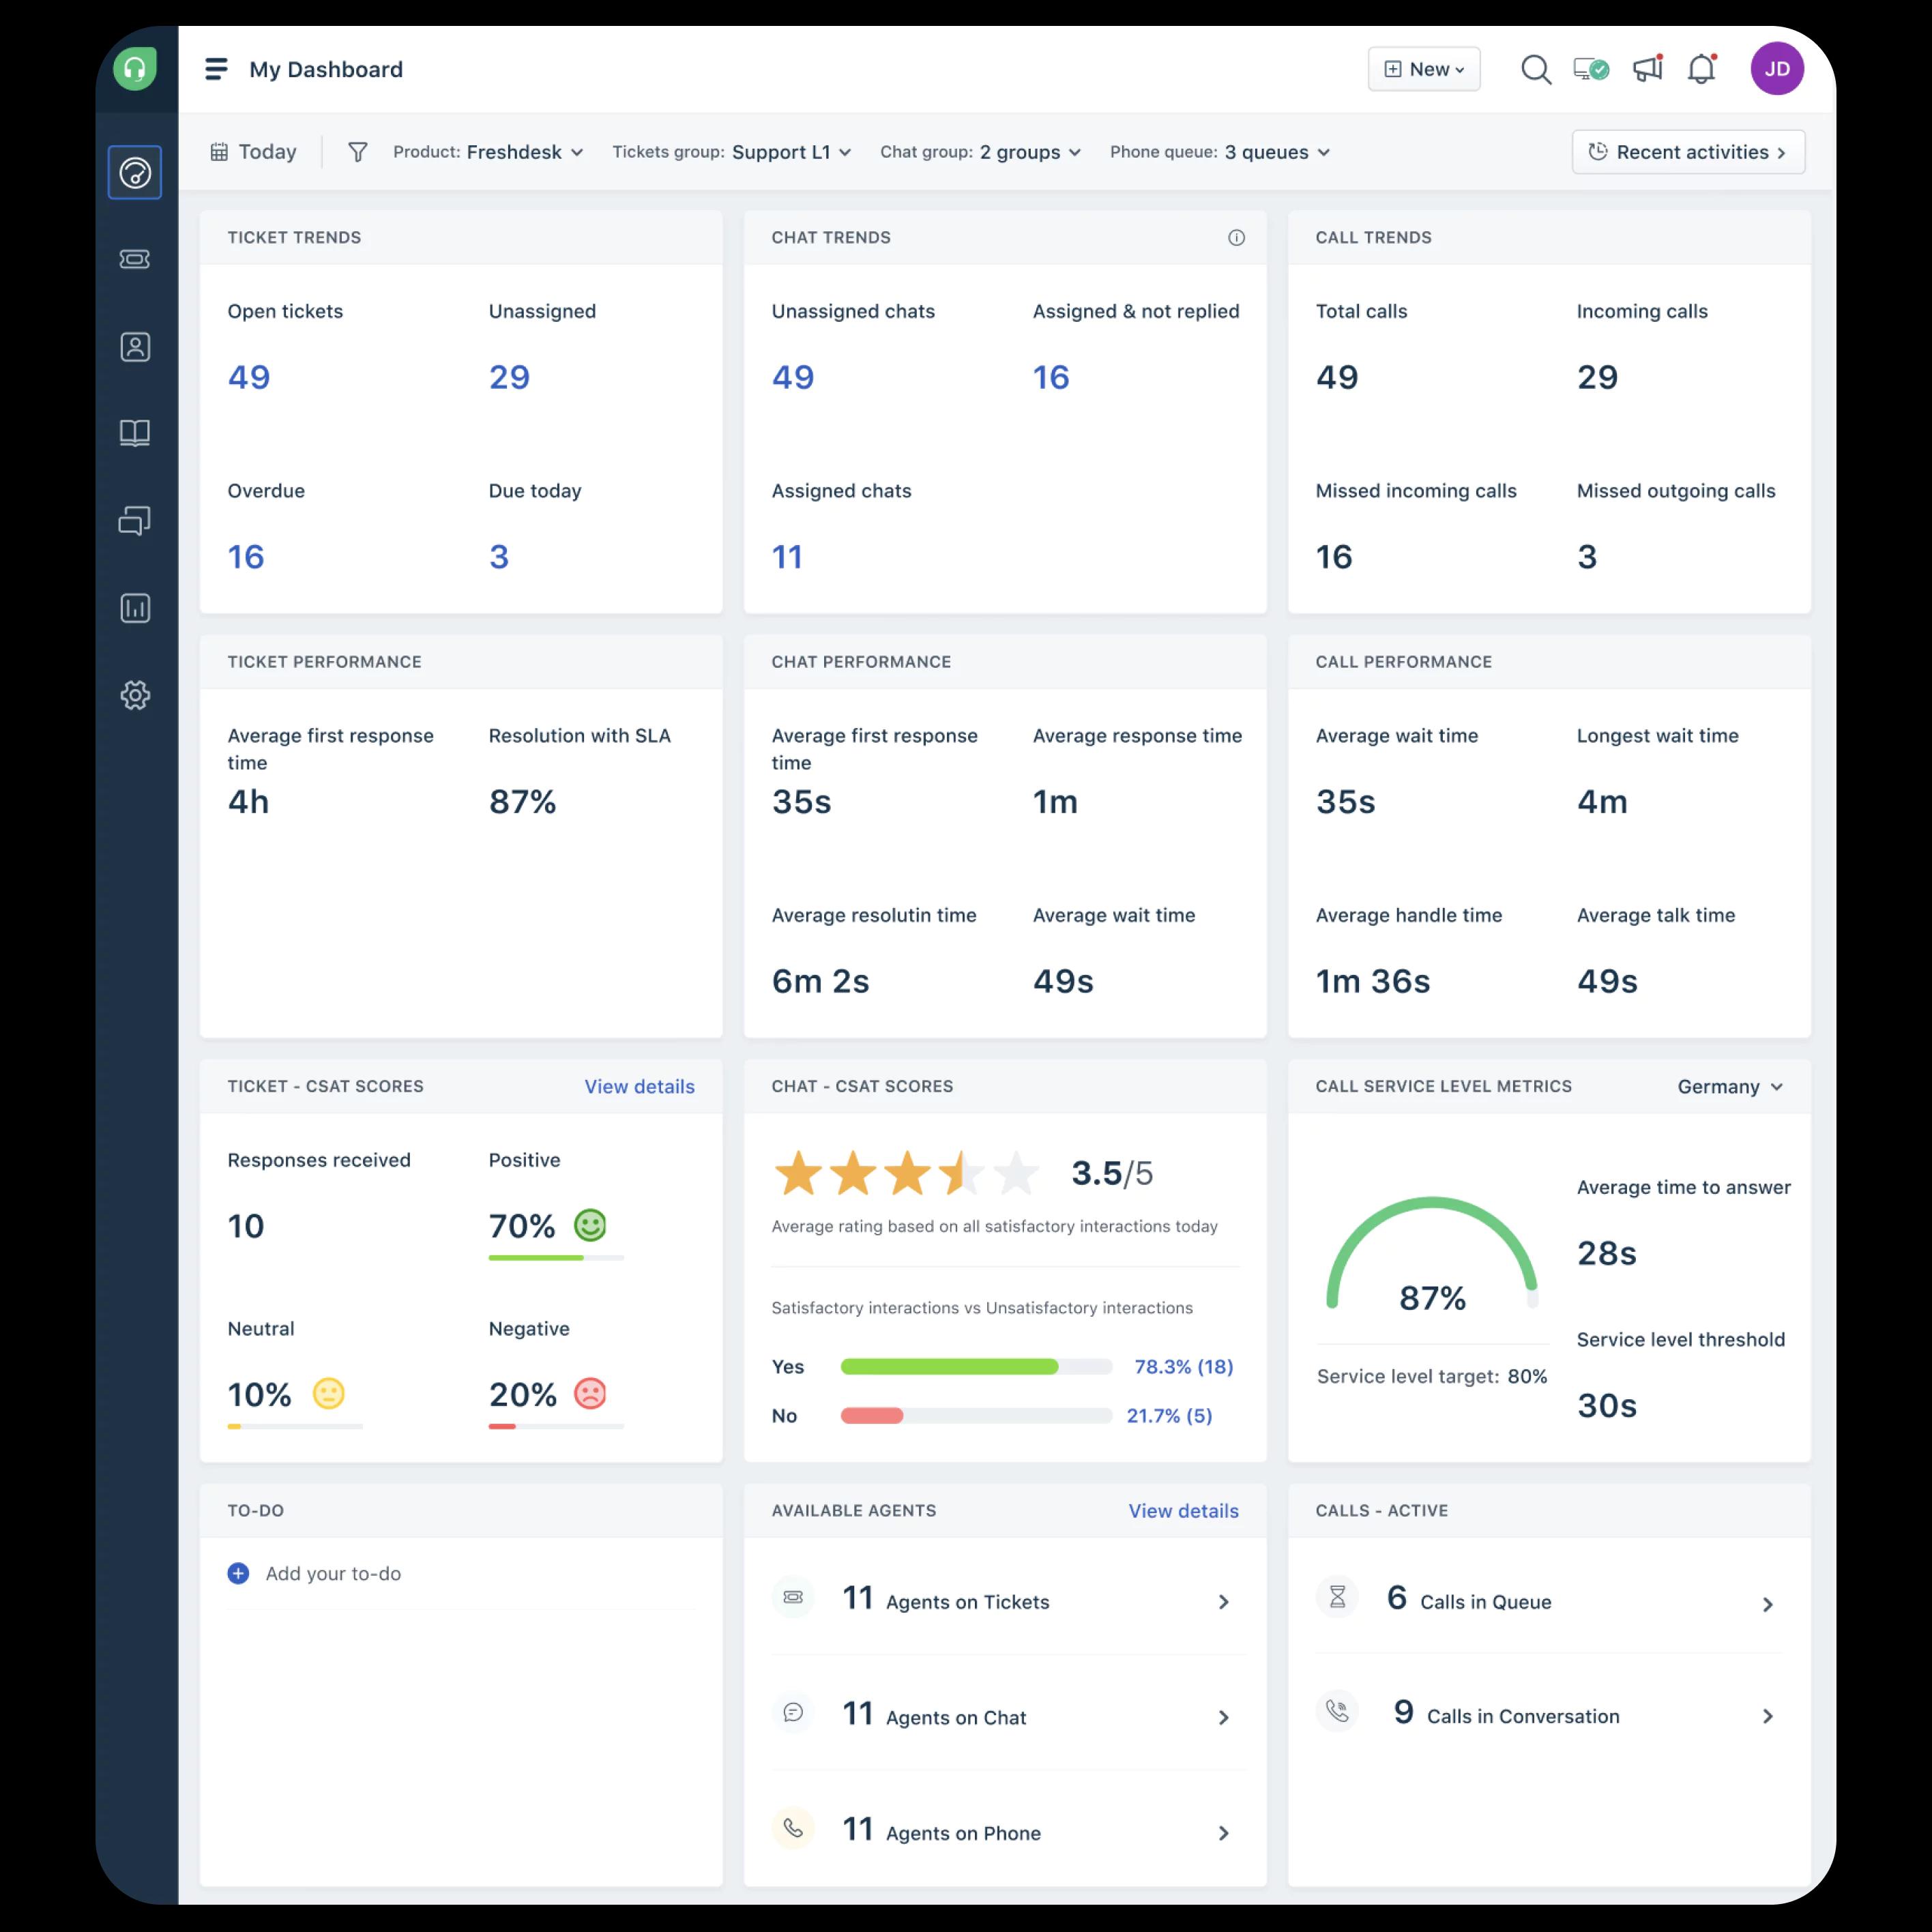Open Tickets group Support L1 dropdown
This screenshot has height=1932, width=1932.
pos(732,152)
